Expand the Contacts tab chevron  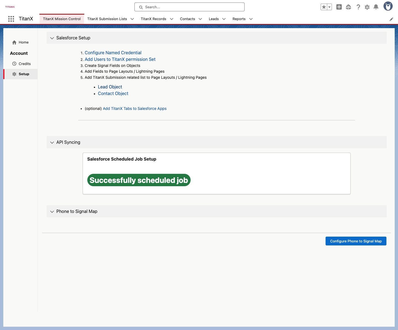tap(200, 19)
